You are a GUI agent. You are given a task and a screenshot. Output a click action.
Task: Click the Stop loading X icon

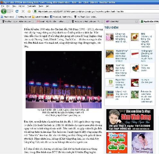click(23, 11)
